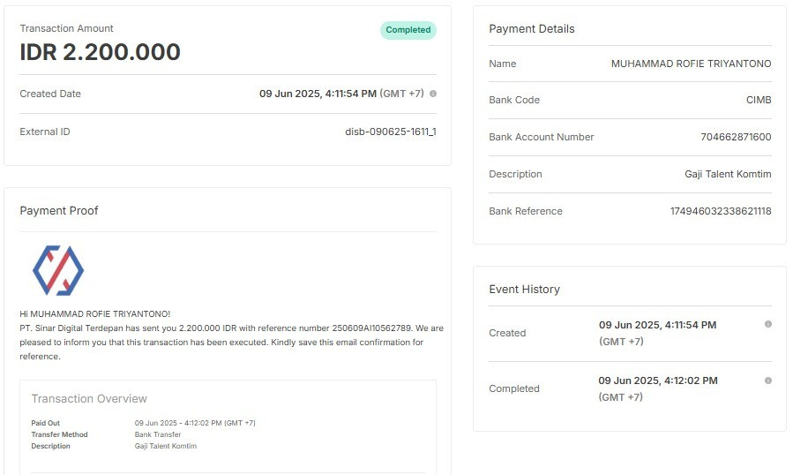The height and width of the screenshot is (475, 793).
Task: Click the Created label in Event History
Action: tap(507, 333)
